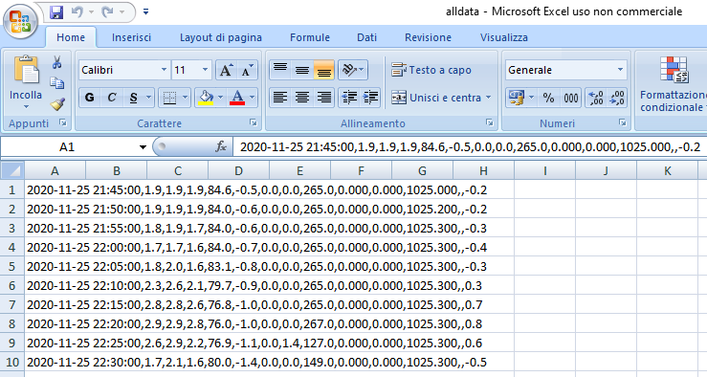Toggle bold with the G button
Viewport: 707px width, 377px height.
coord(90,98)
